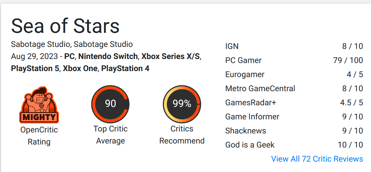Click the 99% Critics Recommend circle
371x172 pixels.
[x=182, y=104]
